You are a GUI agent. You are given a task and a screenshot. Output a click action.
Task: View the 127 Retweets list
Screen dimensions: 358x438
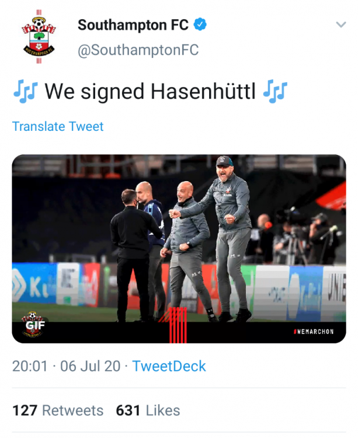pyautogui.click(x=58, y=410)
